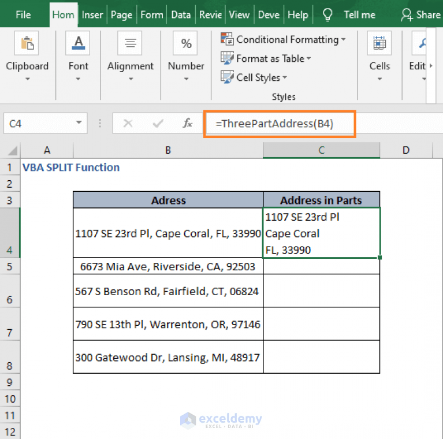The height and width of the screenshot is (439, 443).
Task: Select column D header
Action: pyautogui.click(x=406, y=150)
